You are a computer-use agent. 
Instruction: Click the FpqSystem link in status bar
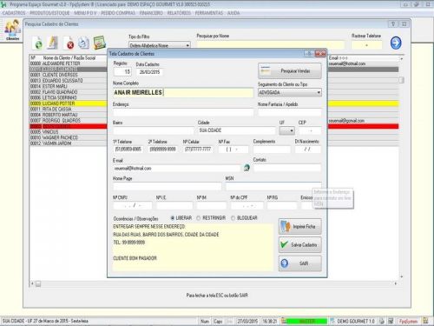(408, 321)
